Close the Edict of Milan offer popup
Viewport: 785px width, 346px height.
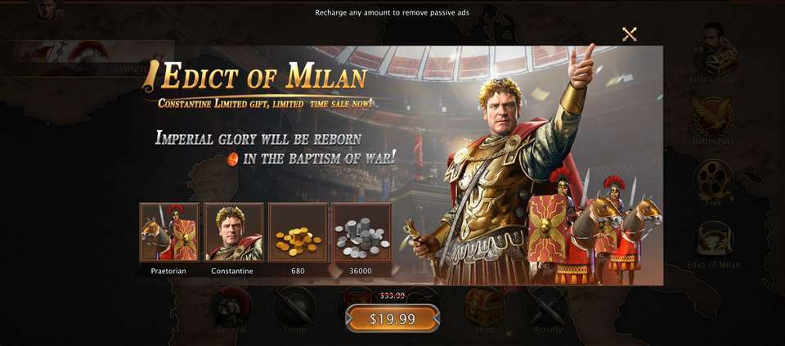pyautogui.click(x=629, y=34)
